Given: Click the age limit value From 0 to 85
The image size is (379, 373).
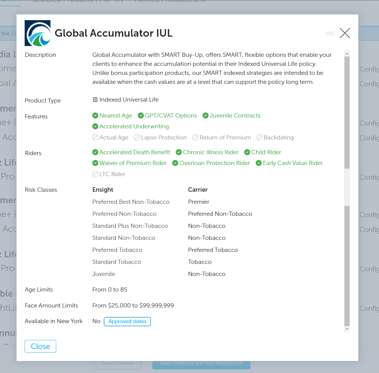Looking at the screenshot, I should (x=110, y=289).
